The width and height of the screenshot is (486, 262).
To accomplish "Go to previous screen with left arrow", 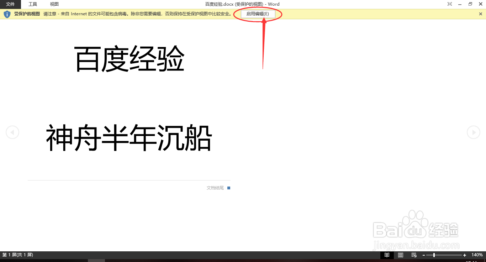I will coord(12,132).
